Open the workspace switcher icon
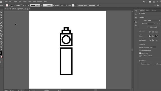The image size is (161, 91). pyautogui.click(x=154, y=2)
